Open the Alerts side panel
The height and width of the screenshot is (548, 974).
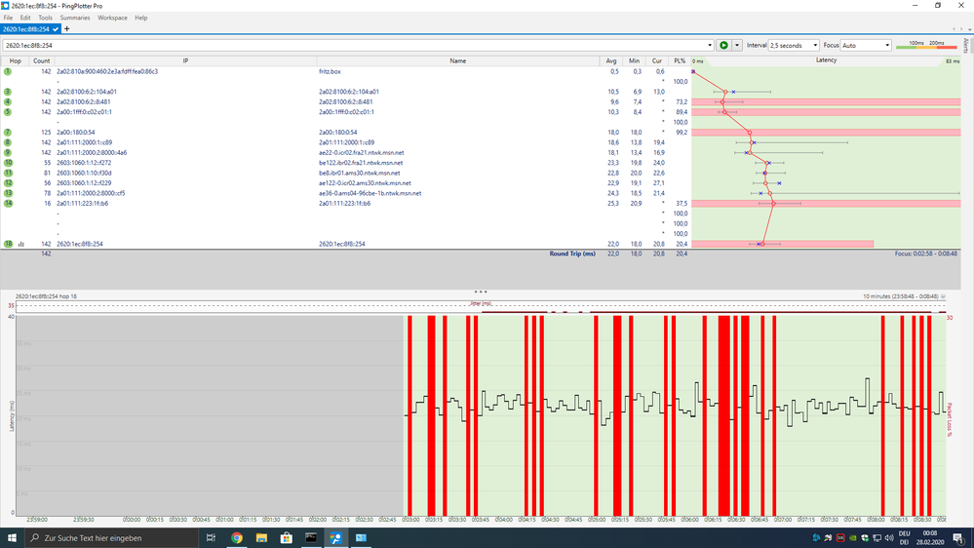pos(966,46)
